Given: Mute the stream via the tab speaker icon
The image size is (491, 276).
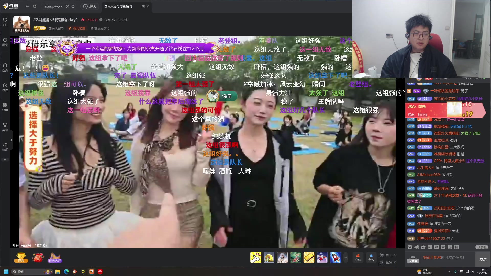Looking at the screenshot, I should [143, 6].
